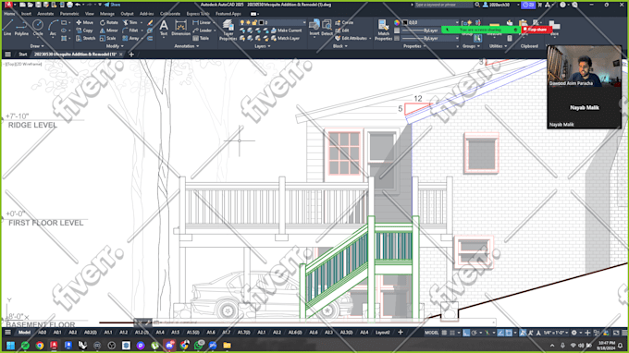
Task: Click the Mirror tool
Action: click(x=109, y=30)
